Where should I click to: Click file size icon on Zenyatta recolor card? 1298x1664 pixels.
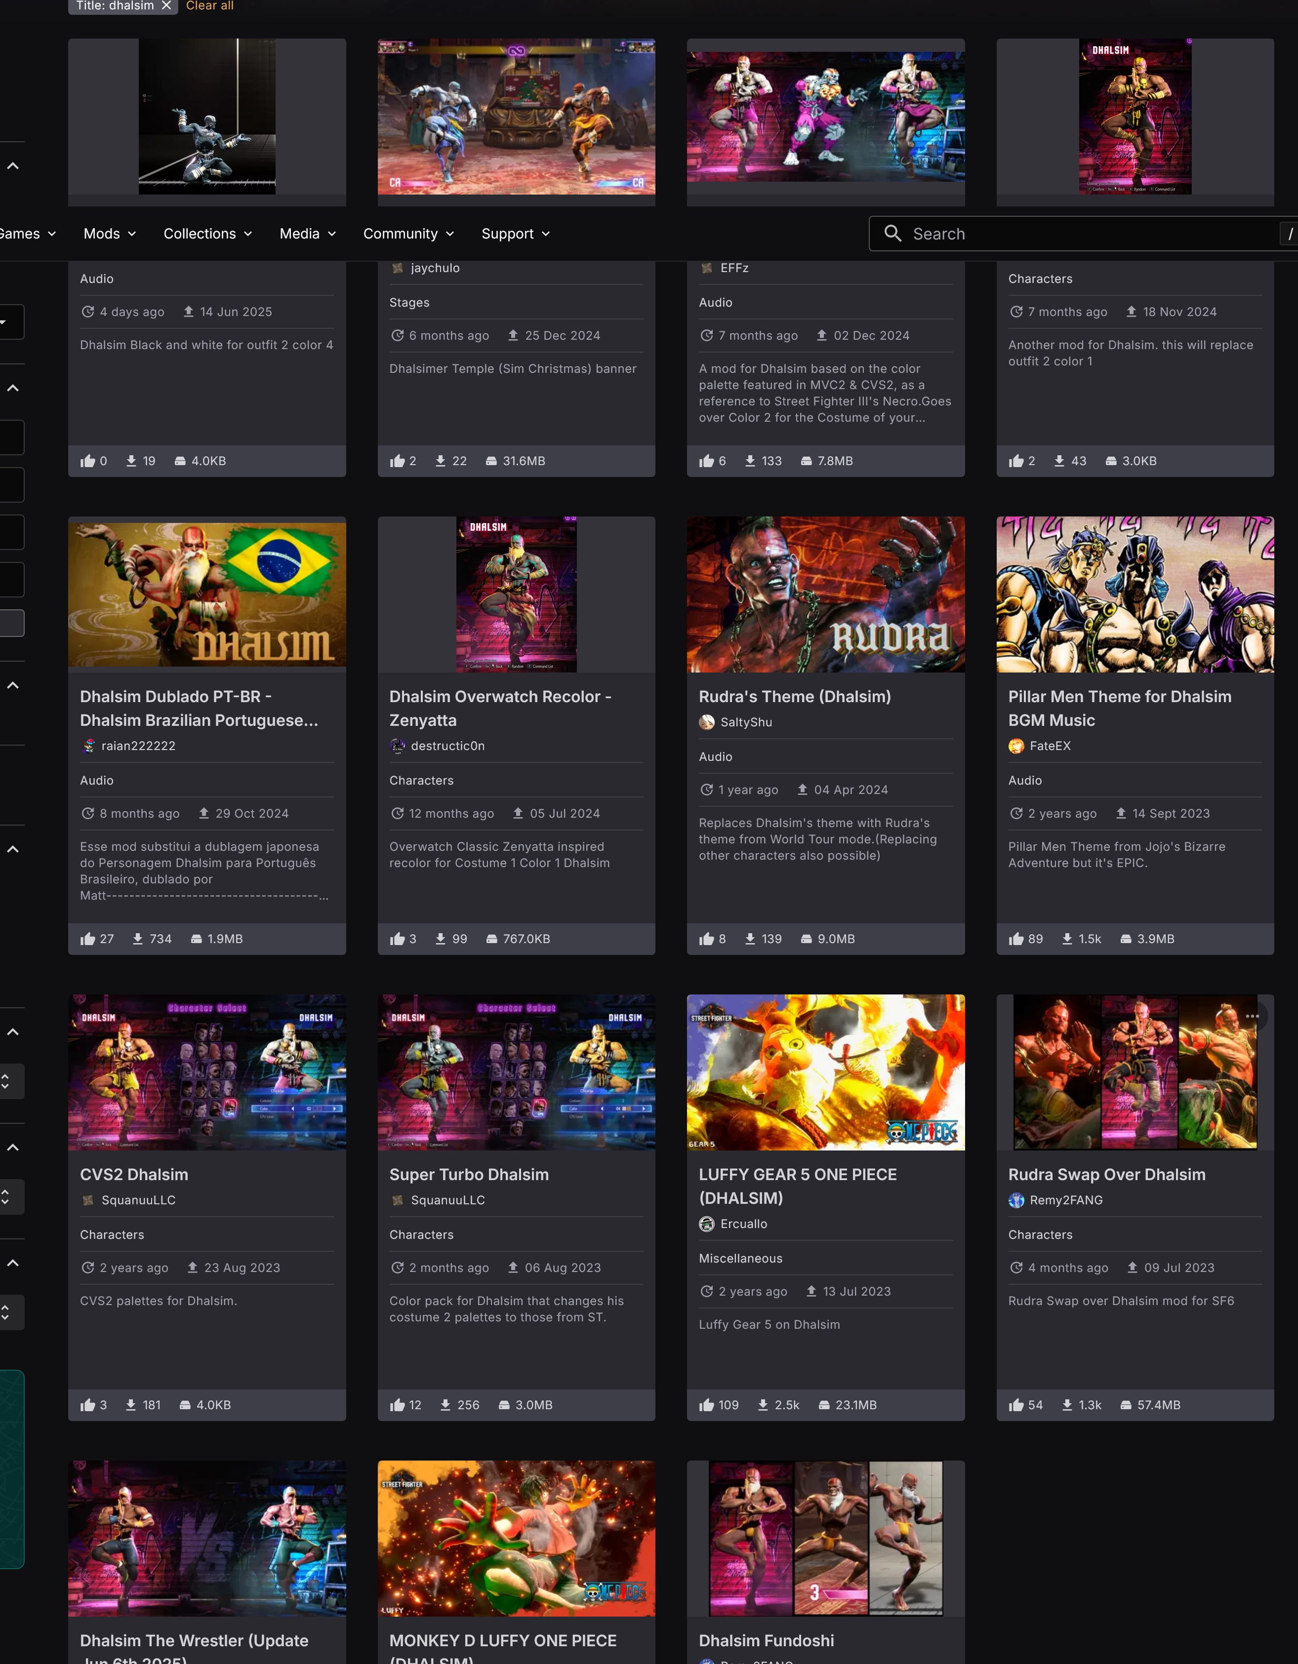[491, 939]
